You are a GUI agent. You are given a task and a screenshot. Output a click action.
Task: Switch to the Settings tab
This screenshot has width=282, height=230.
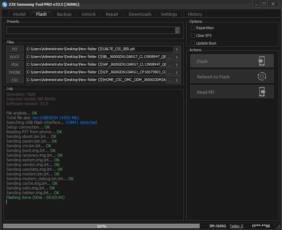[169, 14]
